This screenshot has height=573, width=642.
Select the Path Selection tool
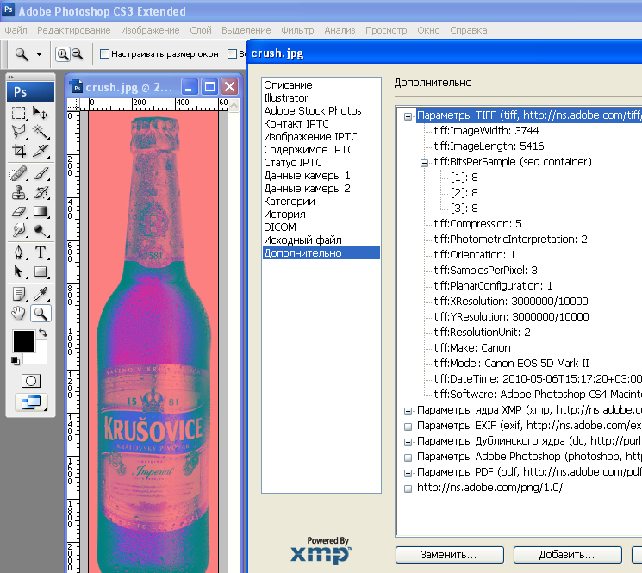(x=18, y=271)
